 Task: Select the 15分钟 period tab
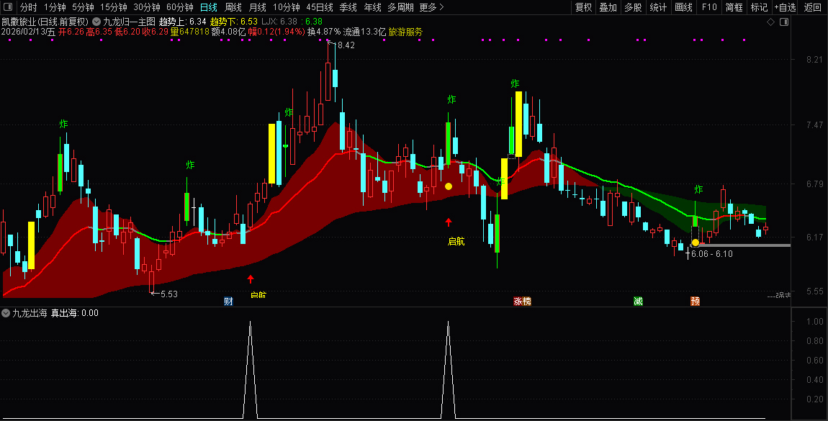pyautogui.click(x=114, y=7)
